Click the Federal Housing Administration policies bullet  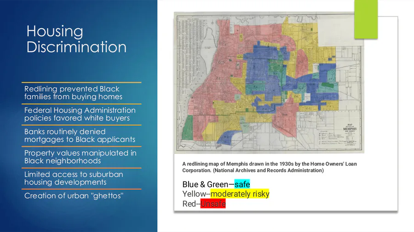(x=80, y=114)
